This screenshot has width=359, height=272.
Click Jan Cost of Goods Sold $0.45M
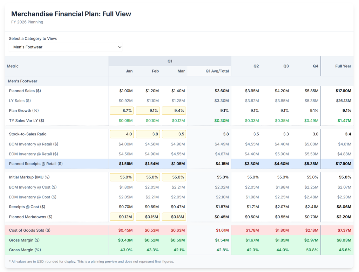[126, 230]
